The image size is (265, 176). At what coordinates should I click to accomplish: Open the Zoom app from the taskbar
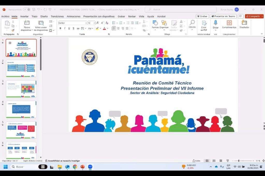(90, 167)
